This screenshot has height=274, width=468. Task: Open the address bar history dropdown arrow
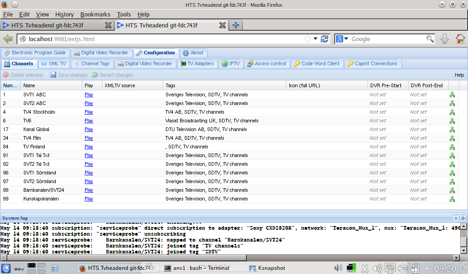coord(315,39)
